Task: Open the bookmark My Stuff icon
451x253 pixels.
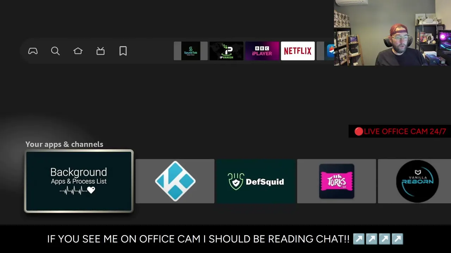Action: (123, 51)
